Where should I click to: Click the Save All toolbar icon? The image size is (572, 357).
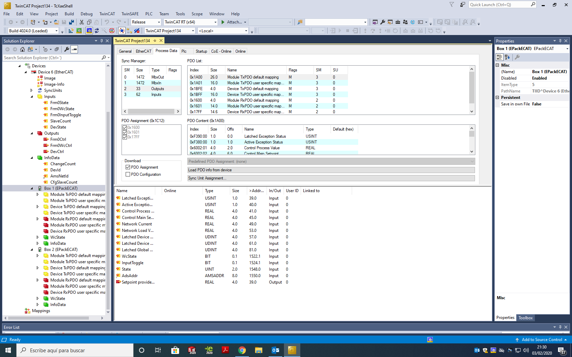(71, 22)
